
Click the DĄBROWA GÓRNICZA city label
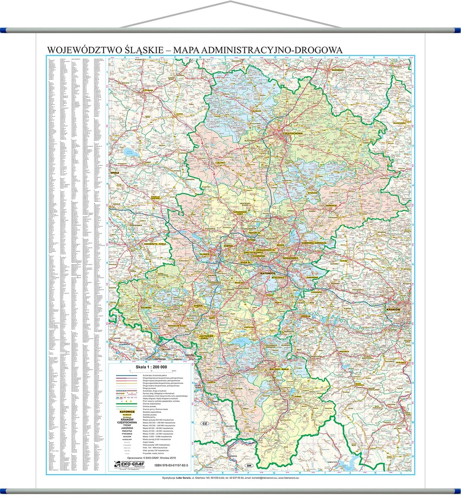coord(314,243)
